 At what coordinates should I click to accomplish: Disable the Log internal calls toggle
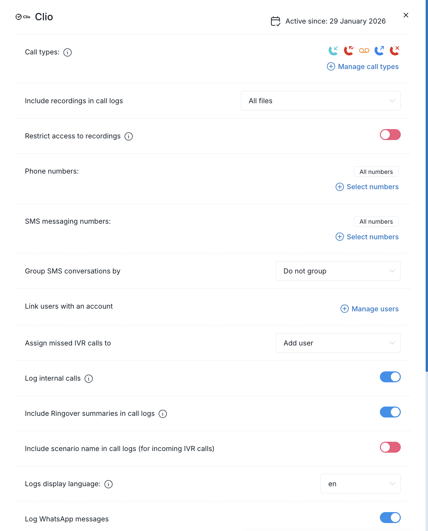coord(390,377)
